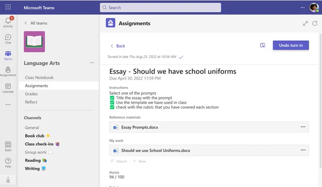The image size is (322, 187).
Task: Open more options for Language Arts team
Action: 92,63
